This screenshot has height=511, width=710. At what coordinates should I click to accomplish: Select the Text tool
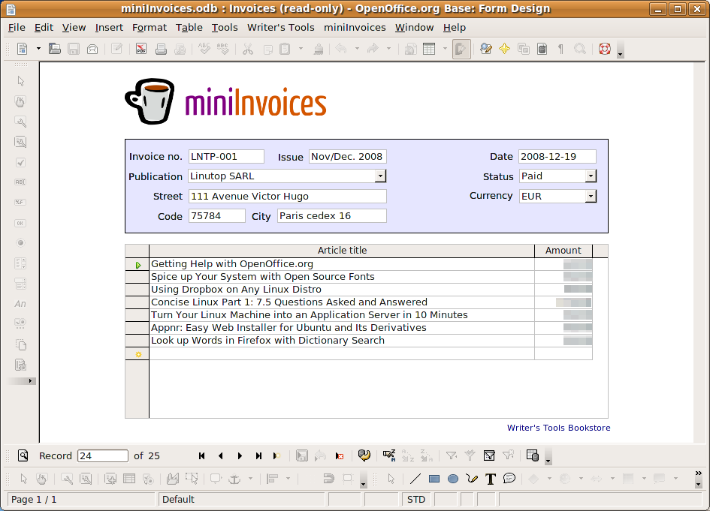pyautogui.click(x=491, y=479)
